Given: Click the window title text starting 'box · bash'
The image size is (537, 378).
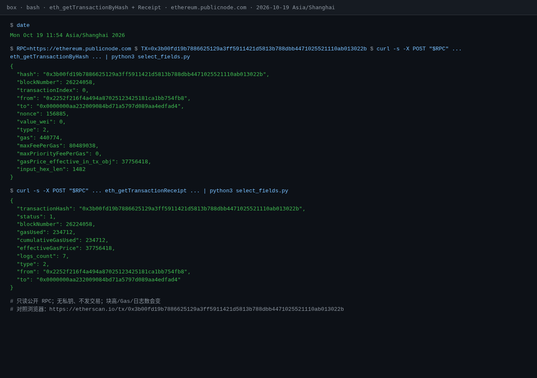Looking at the screenshot, I should click(x=171, y=8).
